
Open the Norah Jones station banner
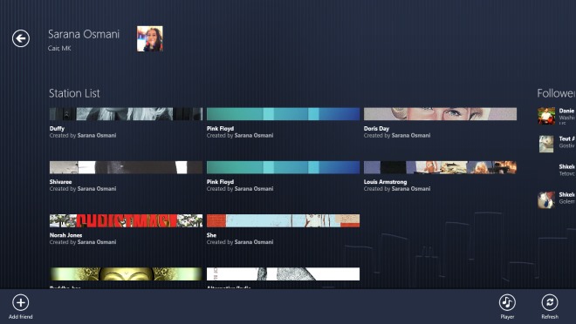coord(126,220)
